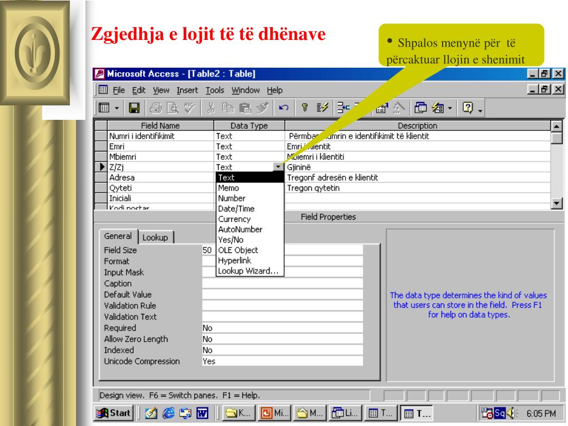This screenshot has height=426, width=568.
Task: Click the Data Type dropdown arrow for Z/Zj
Action: [278, 167]
